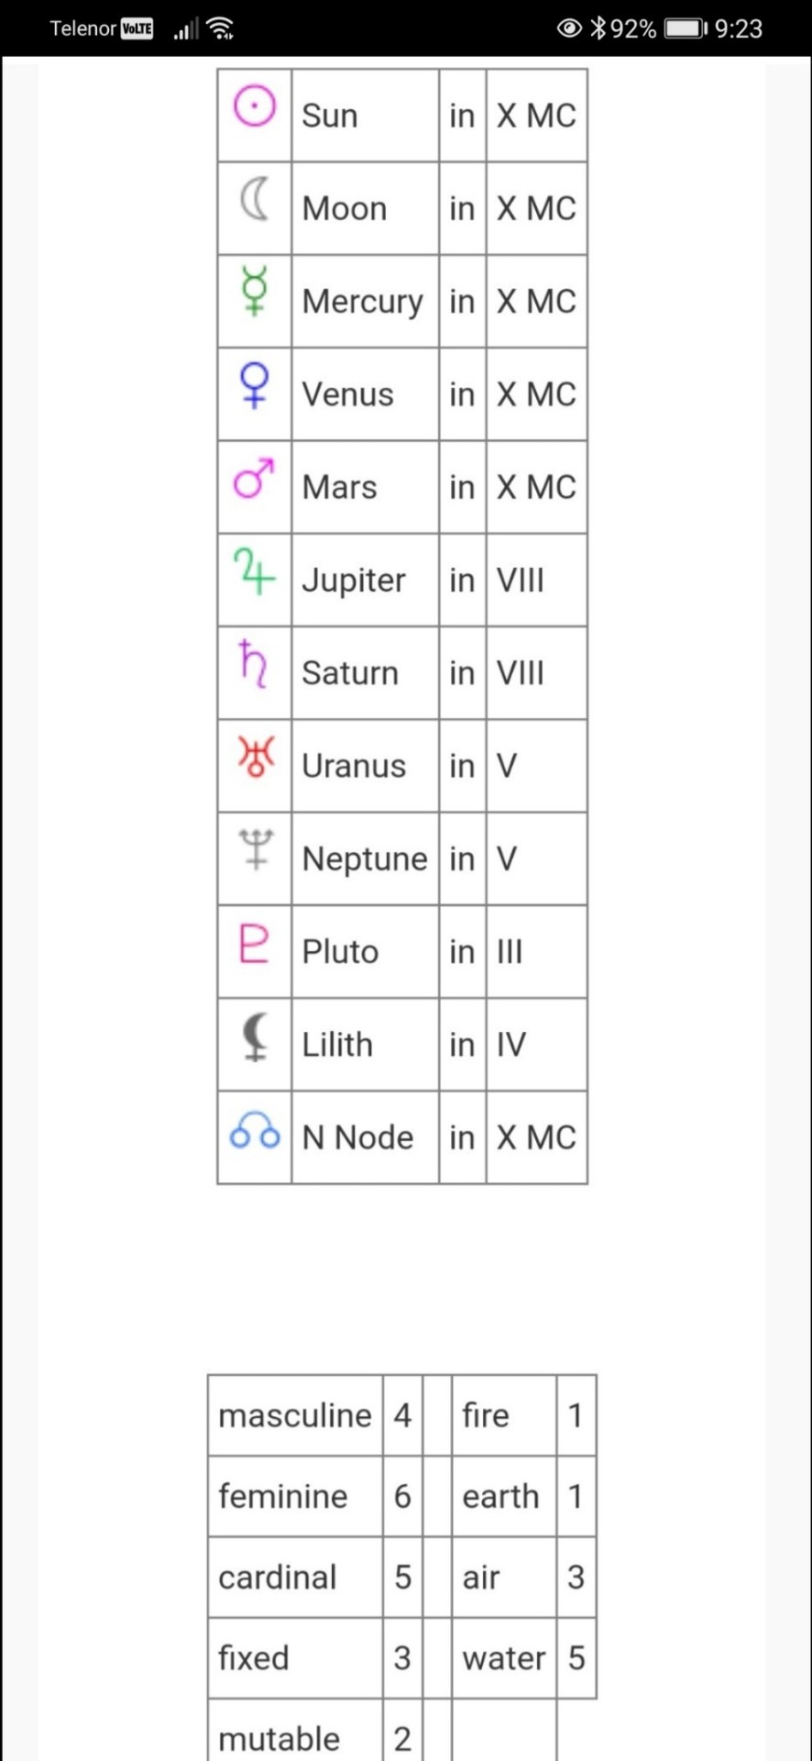Tap the Pluto glyph icon
The height and width of the screenshot is (1761, 812).
pos(254,942)
